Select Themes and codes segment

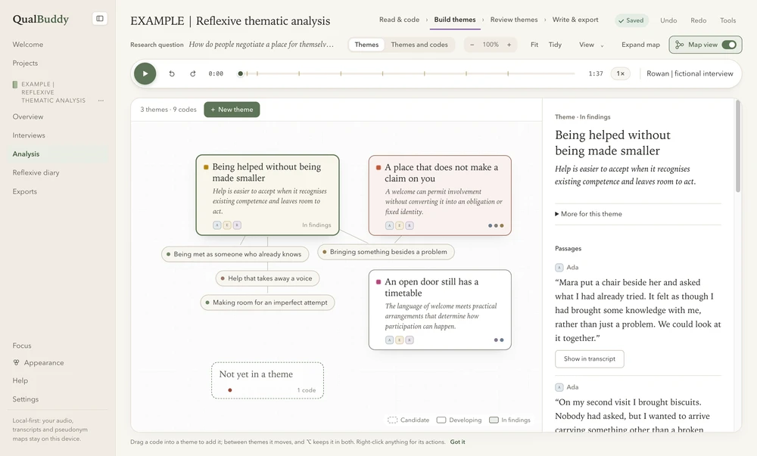pyautogui.click(x=419, y=45)
